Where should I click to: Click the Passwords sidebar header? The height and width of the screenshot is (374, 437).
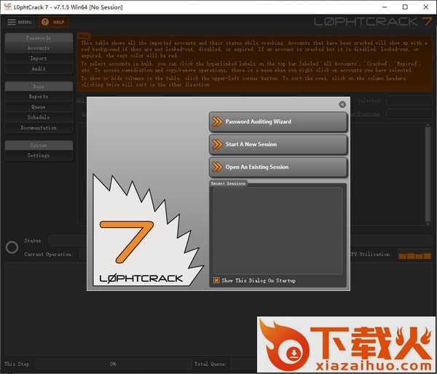coord(39,38)
